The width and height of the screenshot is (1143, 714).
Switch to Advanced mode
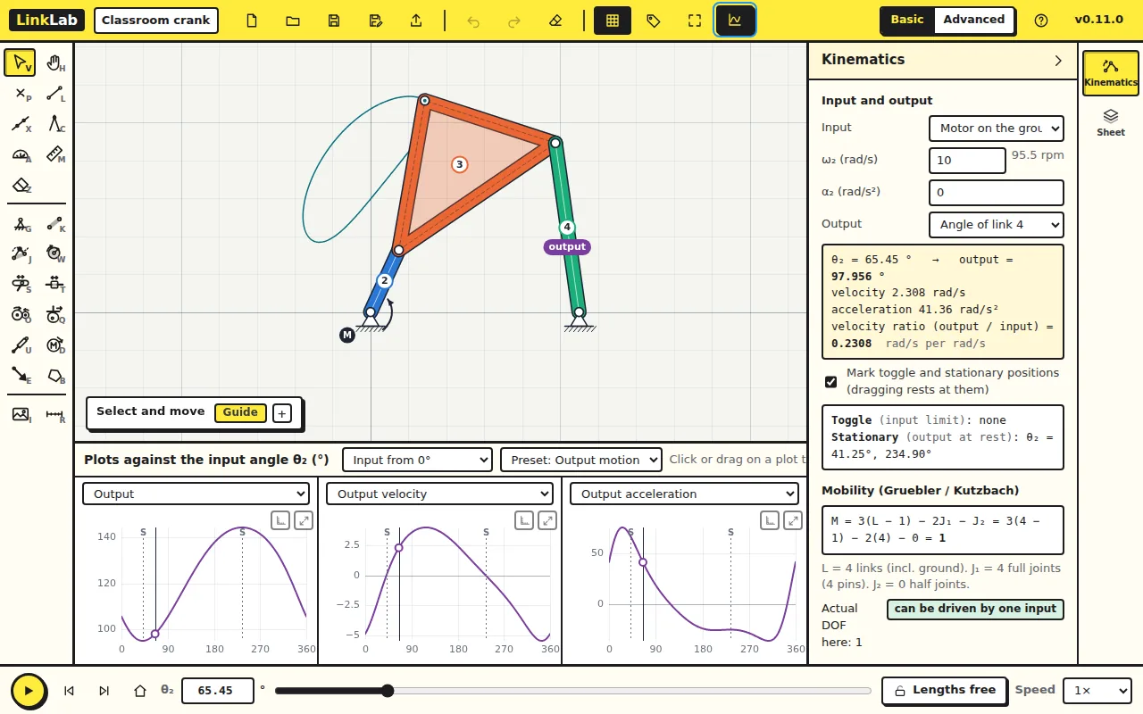tap(973, 20)
